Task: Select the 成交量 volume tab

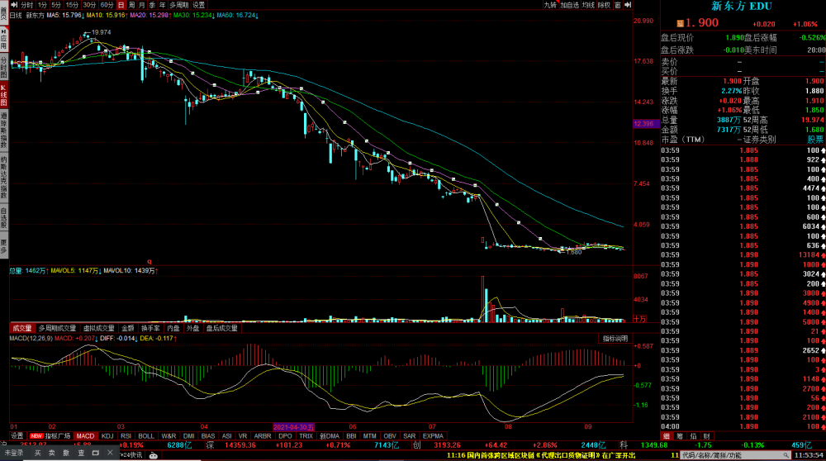Action: click(x=22, y=328)
